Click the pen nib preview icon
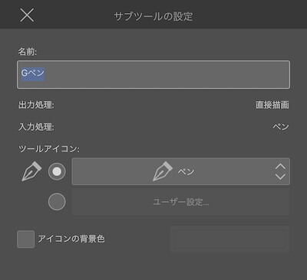 (31, 171)
